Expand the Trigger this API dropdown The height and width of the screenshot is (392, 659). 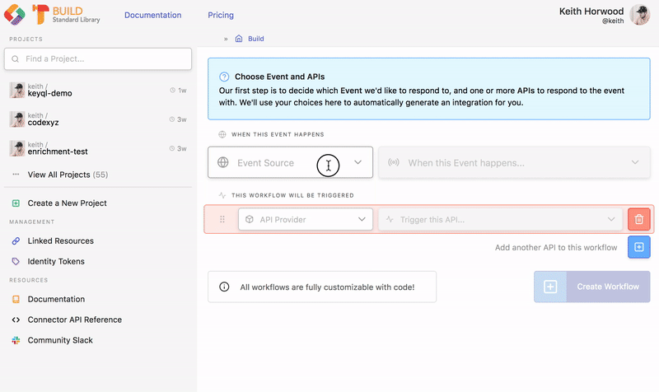499,219
